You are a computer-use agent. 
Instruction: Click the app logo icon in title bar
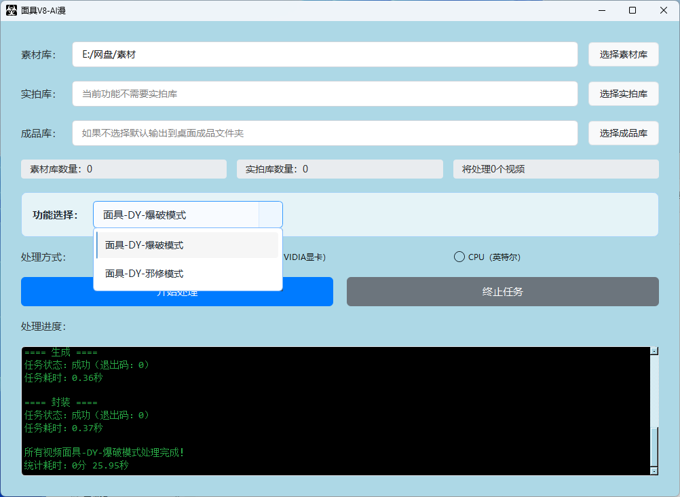[x=12, y=10]
